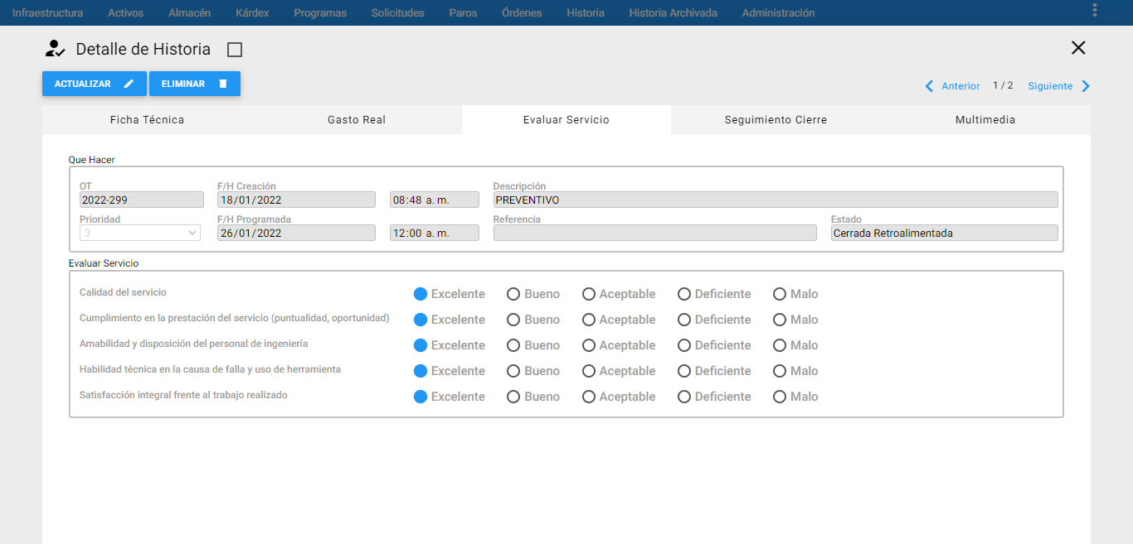Click the Descripción field with PREVENTIVO

click(776, 200)
